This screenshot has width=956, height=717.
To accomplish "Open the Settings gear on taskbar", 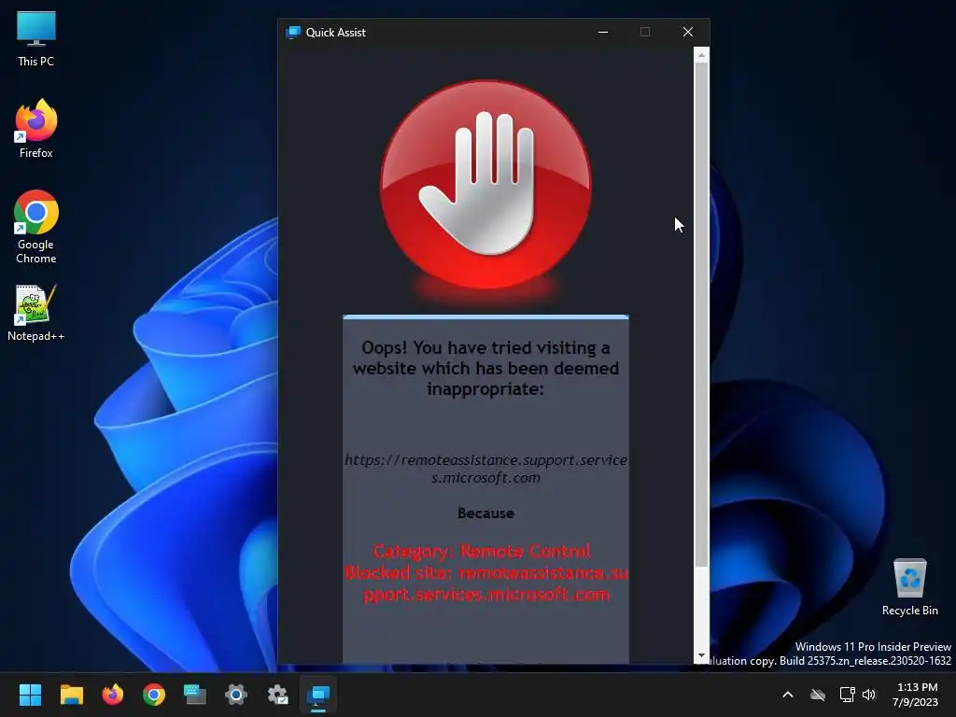I will point(236,695).
